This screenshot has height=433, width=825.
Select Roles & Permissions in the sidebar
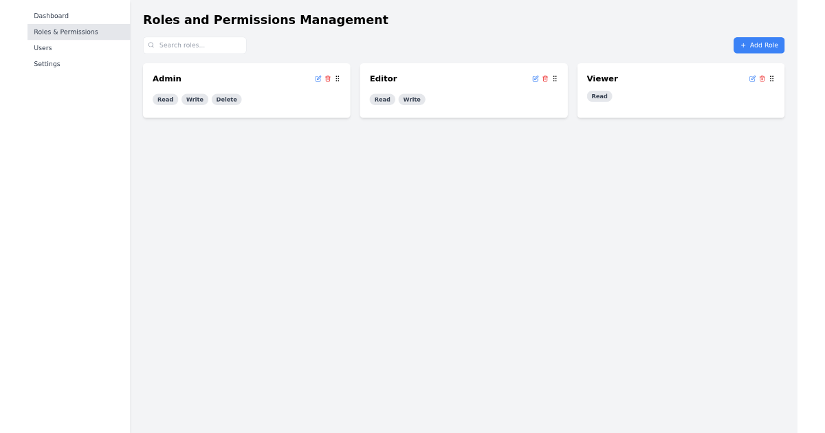coord(66,32)
